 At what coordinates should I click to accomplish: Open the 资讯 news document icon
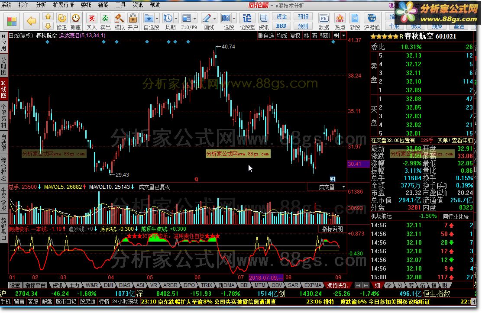pyautogui.click(x=263, y=18)
